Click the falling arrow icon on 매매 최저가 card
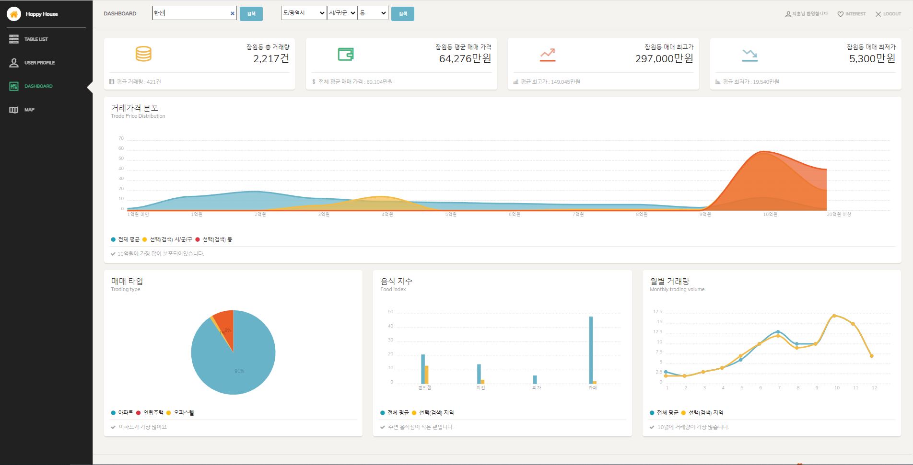The image size is (913, 465). click(749, 54)
